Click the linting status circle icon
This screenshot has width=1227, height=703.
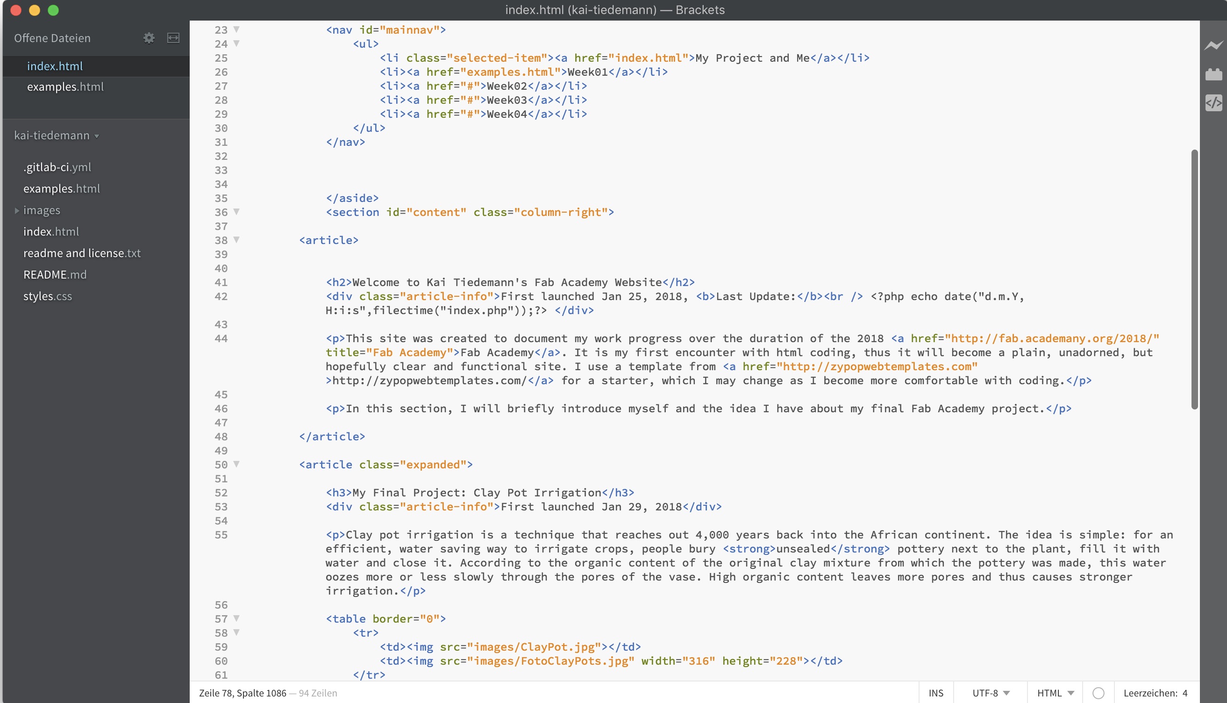point(1098,693)
